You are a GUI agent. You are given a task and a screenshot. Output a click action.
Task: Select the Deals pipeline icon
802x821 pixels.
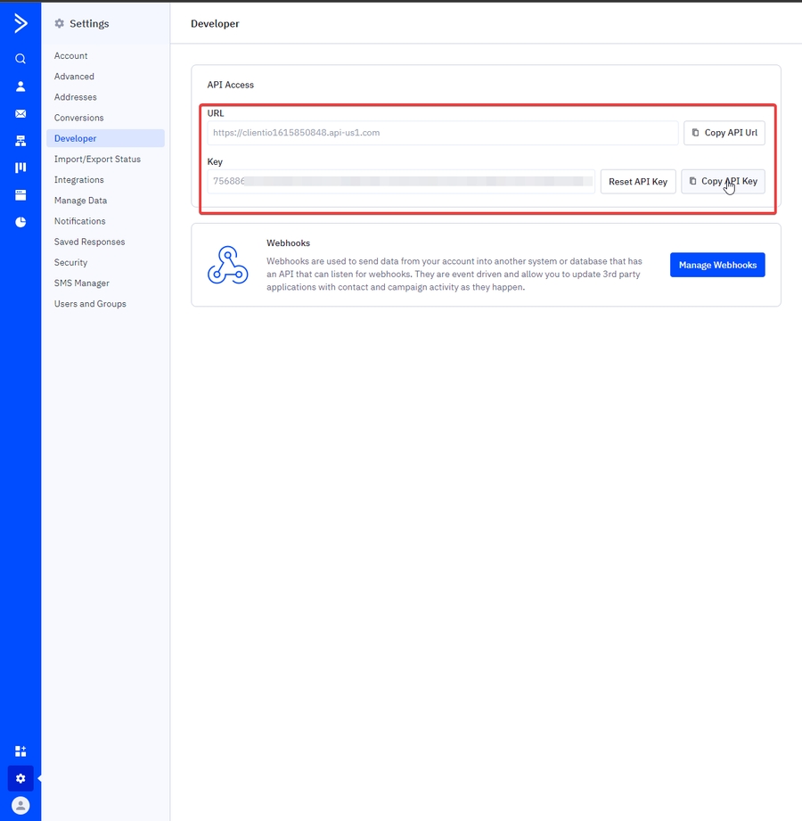pos(20,168)
